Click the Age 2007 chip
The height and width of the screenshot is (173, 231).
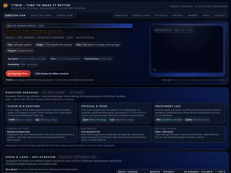(46, 120)
